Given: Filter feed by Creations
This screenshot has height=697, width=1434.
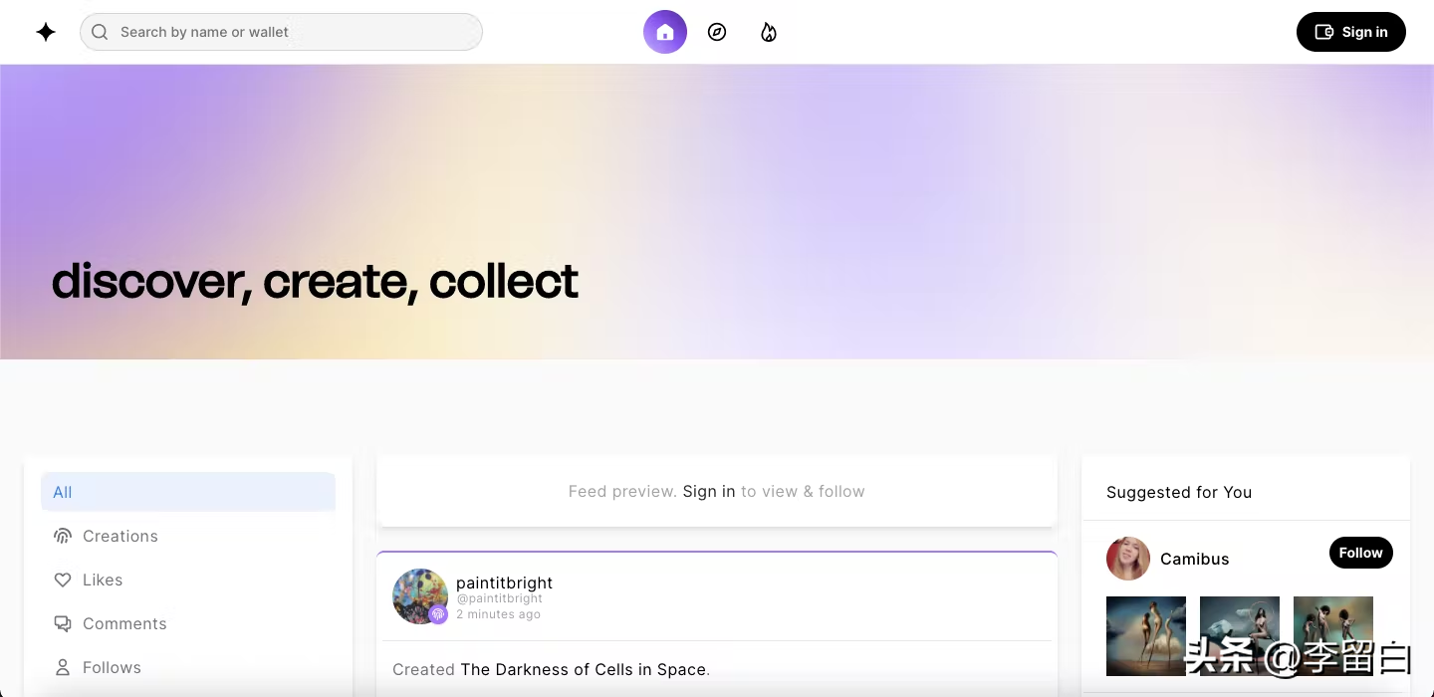Looking at the screenshot, I should [x=119, y=536].
